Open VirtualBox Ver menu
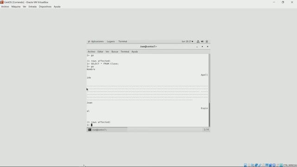Viewport: 297px width, 167px height. [x=25, y=6]
